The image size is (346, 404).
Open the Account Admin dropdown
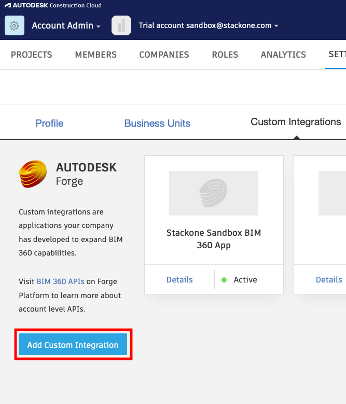coord(66,25)
